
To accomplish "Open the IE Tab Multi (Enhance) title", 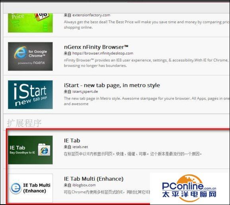I will (x=94, y=179).
